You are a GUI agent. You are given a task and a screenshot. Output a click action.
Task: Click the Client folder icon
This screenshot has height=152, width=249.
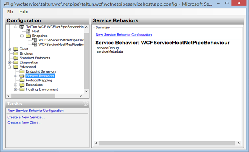coord(16,49)
